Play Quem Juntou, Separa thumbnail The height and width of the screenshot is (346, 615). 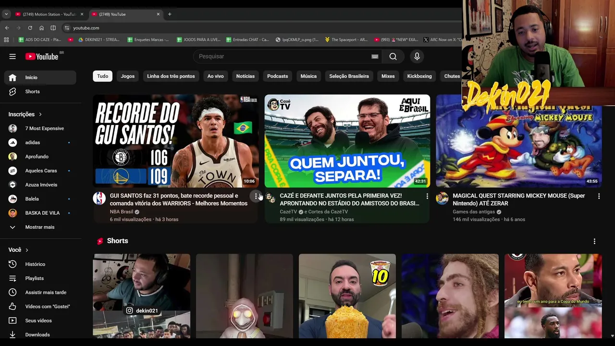click(x=347, y=141)
